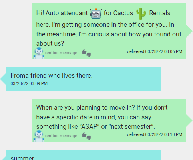Click the rentbot avatar under the greeting message
This screenshot has height=160, width=193.
(x=39, y=53)
